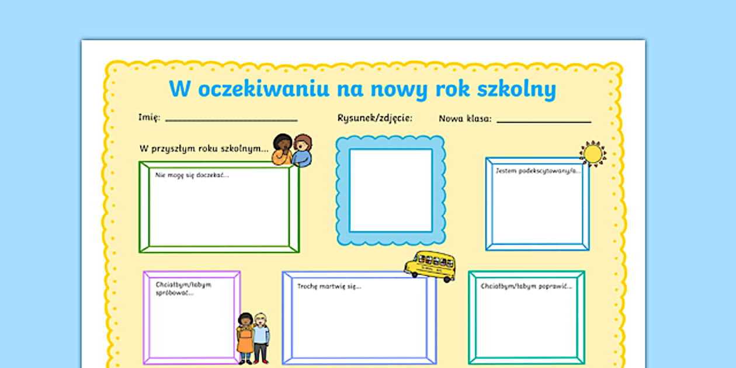
Task: Click the blank line after Nowa klasa
Action: [543, 121]
